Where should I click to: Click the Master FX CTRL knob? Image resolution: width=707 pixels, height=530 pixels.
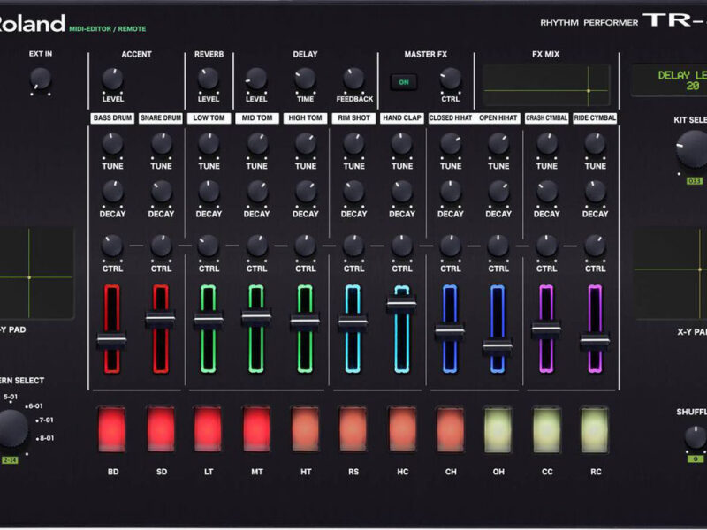click(451, 79)
